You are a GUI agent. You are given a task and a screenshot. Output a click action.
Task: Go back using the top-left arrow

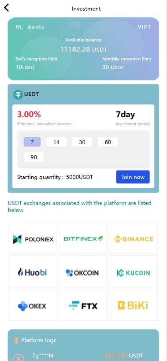[7, 7]
